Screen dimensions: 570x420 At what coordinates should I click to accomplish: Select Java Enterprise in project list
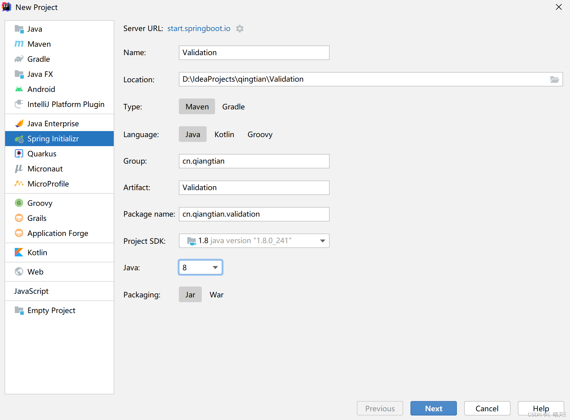point(59,124)
